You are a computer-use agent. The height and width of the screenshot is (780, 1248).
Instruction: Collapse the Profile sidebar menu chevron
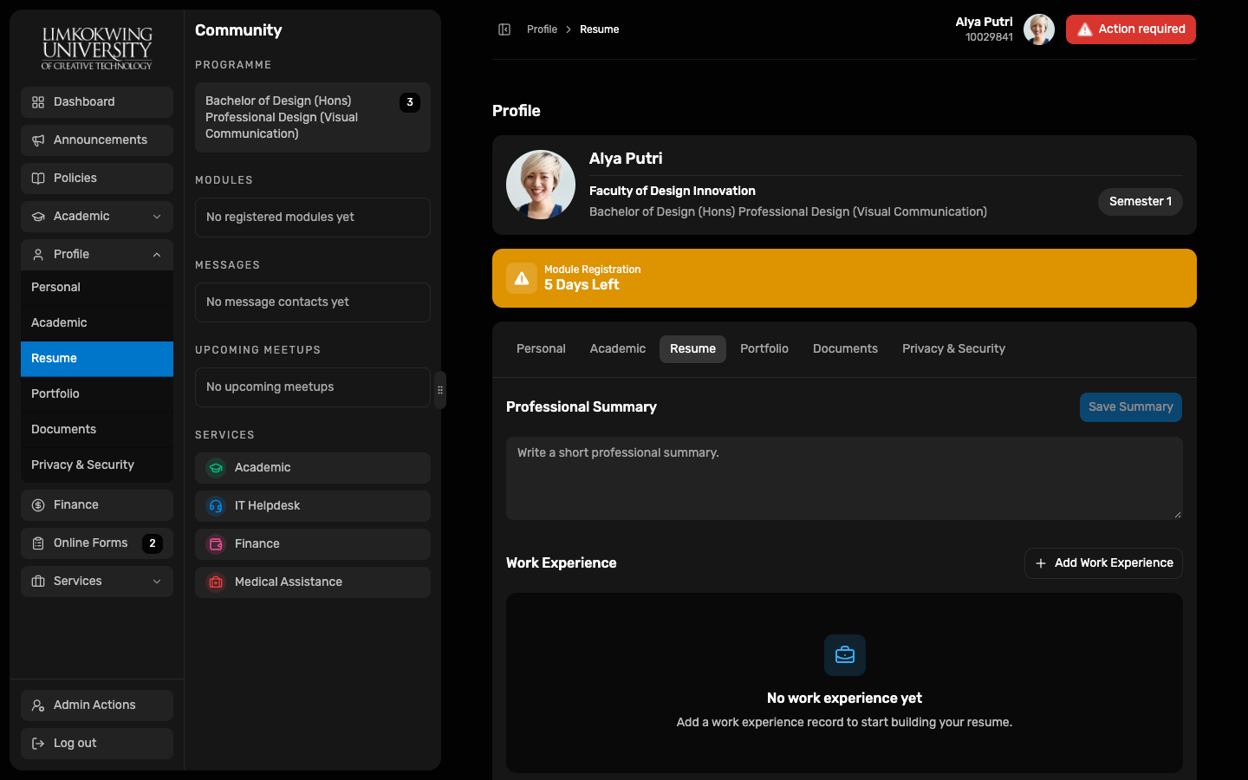(x=157, y=255)
